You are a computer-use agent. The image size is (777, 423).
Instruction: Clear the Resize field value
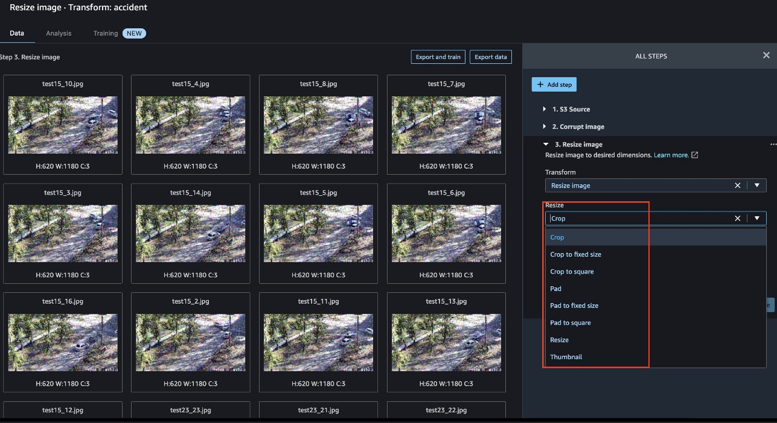(x=737, y=219)
